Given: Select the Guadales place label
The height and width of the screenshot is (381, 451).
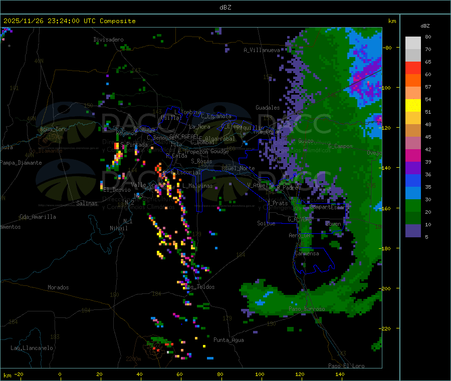Looking at the screenshot, I should 268,108.
